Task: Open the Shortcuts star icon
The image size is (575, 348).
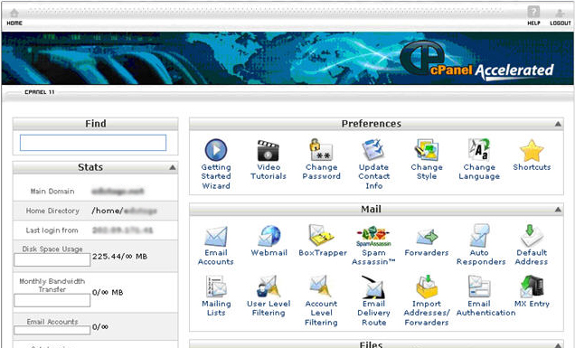Action: click(x=532, y=150)
